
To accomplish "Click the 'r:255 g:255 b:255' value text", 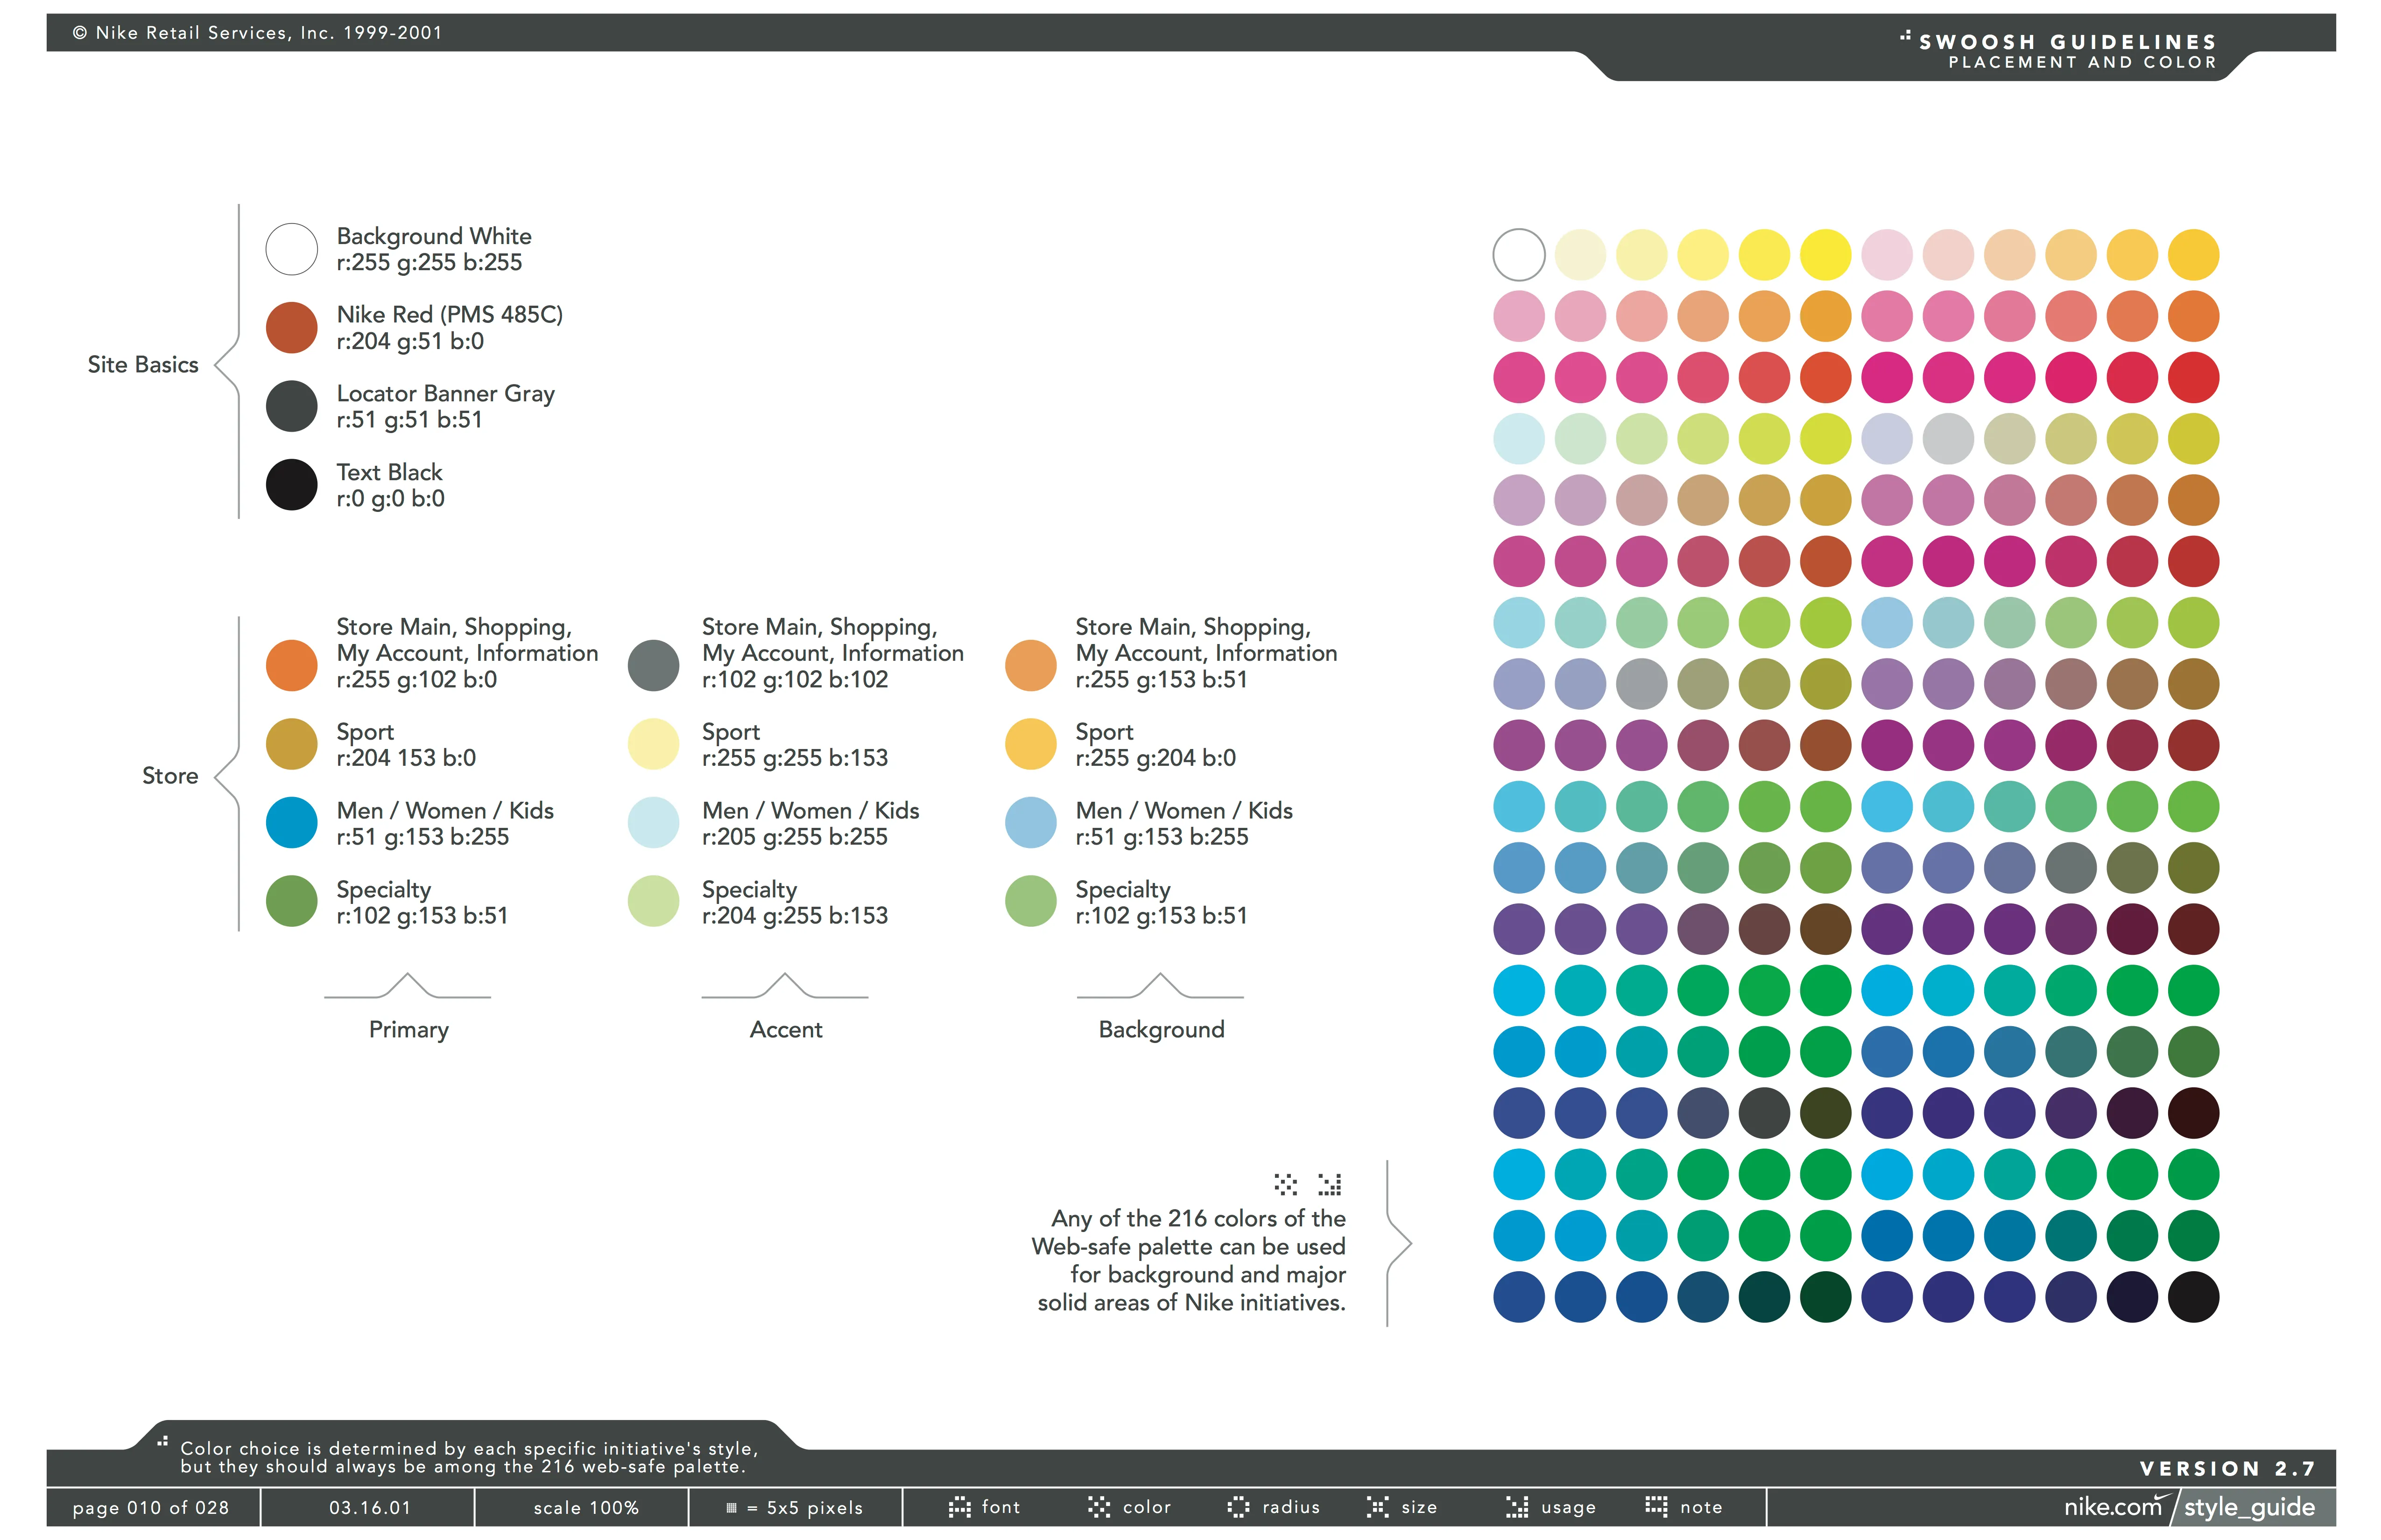I will pos(429,263).
